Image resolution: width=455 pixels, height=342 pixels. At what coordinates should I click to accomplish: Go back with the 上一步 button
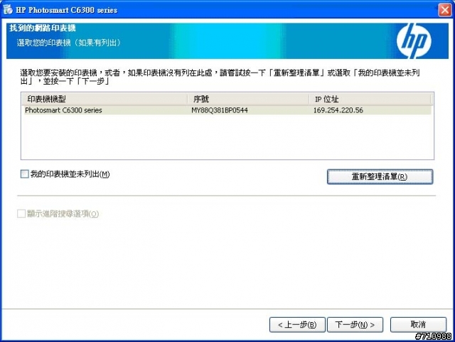(x=297, y=325)
